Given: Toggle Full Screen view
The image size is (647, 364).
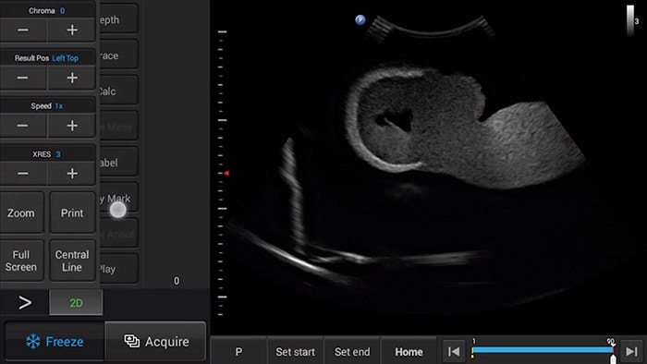Looking at the screenshot, I should click(x=21, y=261).
